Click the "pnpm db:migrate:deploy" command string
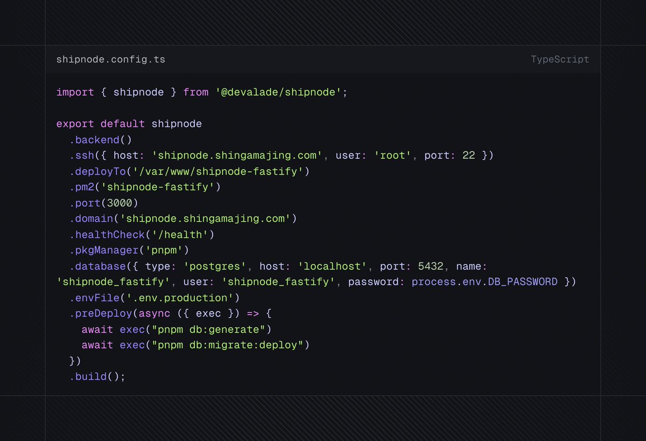This screenshot has width=646, height=441. pos(227,345)
